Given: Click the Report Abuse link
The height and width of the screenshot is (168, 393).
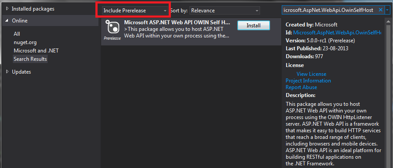Looking at the screenshot, I should (x=301, y=87).
